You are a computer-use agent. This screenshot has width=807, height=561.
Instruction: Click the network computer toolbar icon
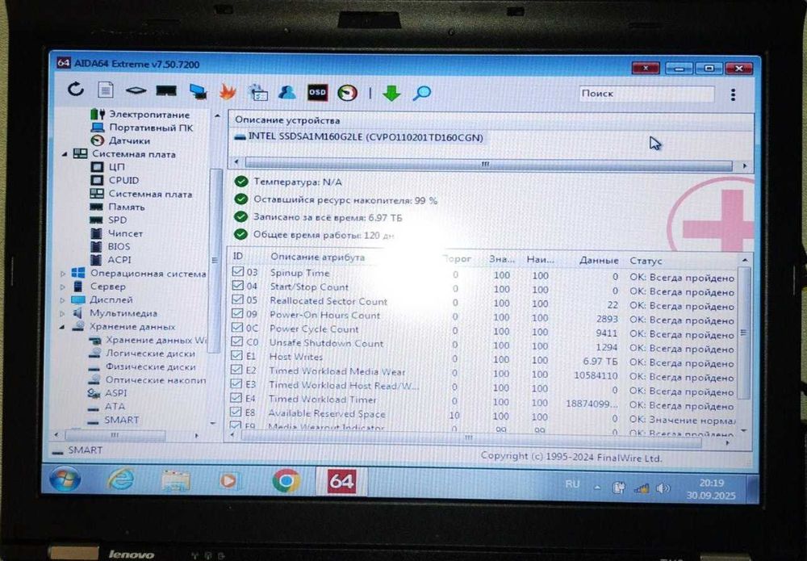[x=198, y=91]
